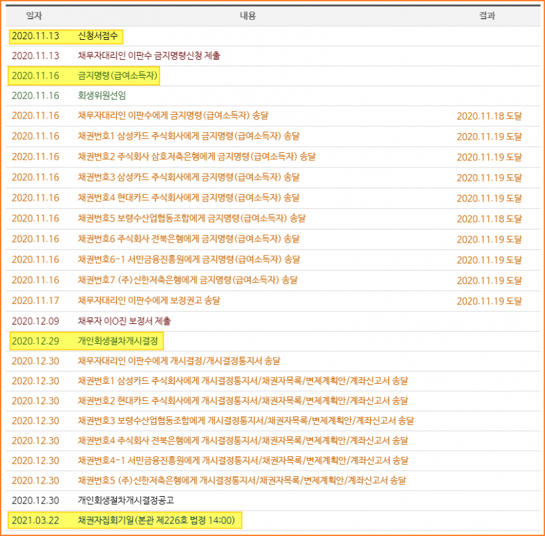The width and height of the screenshot is (545, 536).
Task: Click result for 채권번호2 삼호저축은행 row
Action: (x=489, y=157)
